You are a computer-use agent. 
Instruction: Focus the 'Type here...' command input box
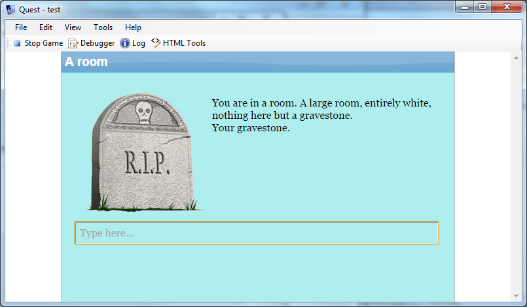pyautogui.click(x=257, y=233)
